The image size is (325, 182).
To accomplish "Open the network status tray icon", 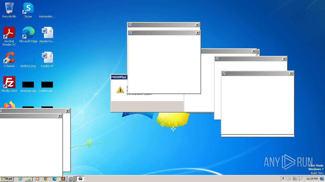I will tap(295, 179).
